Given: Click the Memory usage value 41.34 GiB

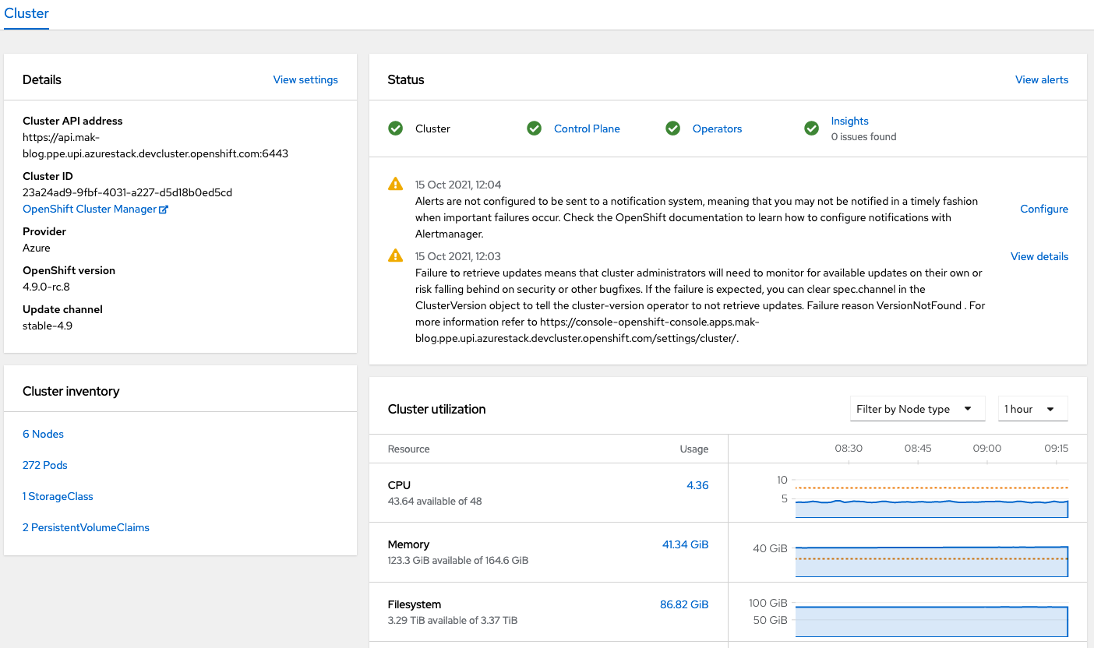Looking at the screenshot, I should (x=685, y=544).
